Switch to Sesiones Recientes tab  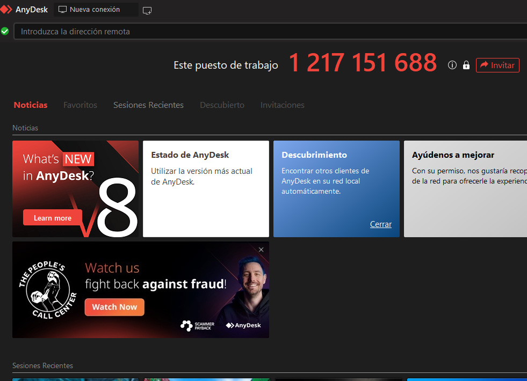click(148, 105)
